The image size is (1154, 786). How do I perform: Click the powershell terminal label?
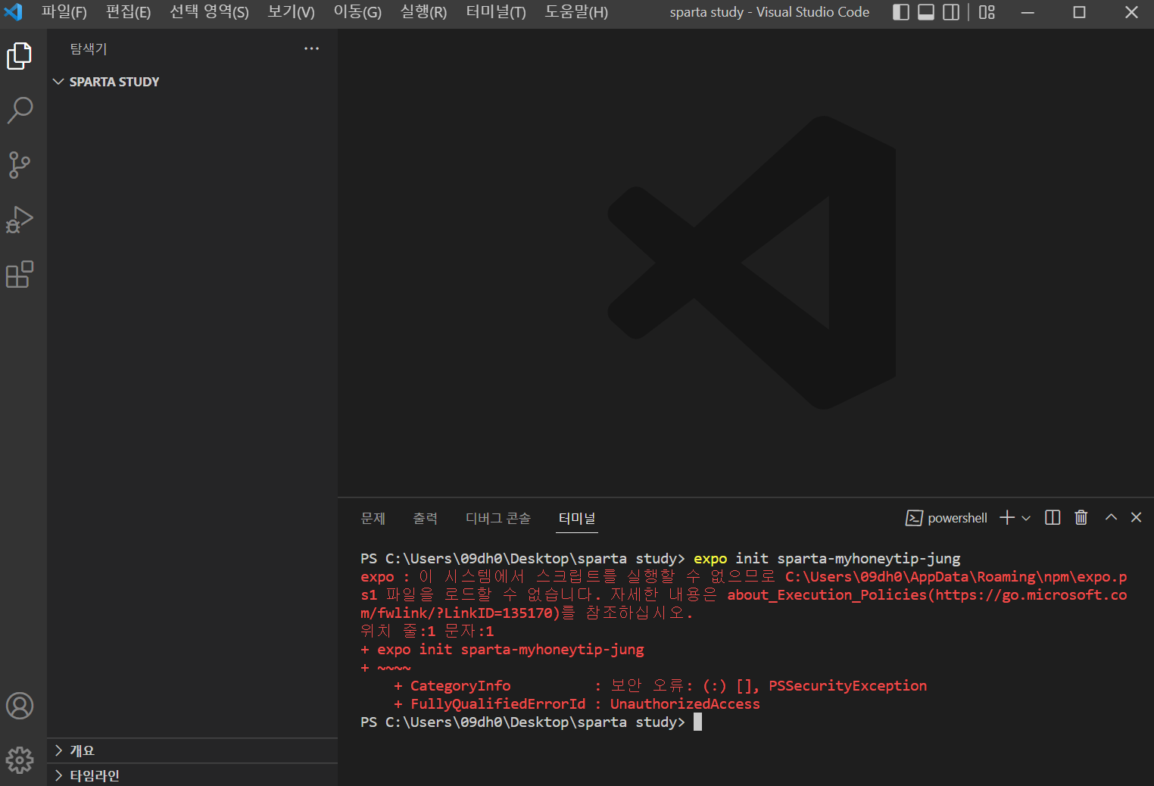tap(947, 518)
